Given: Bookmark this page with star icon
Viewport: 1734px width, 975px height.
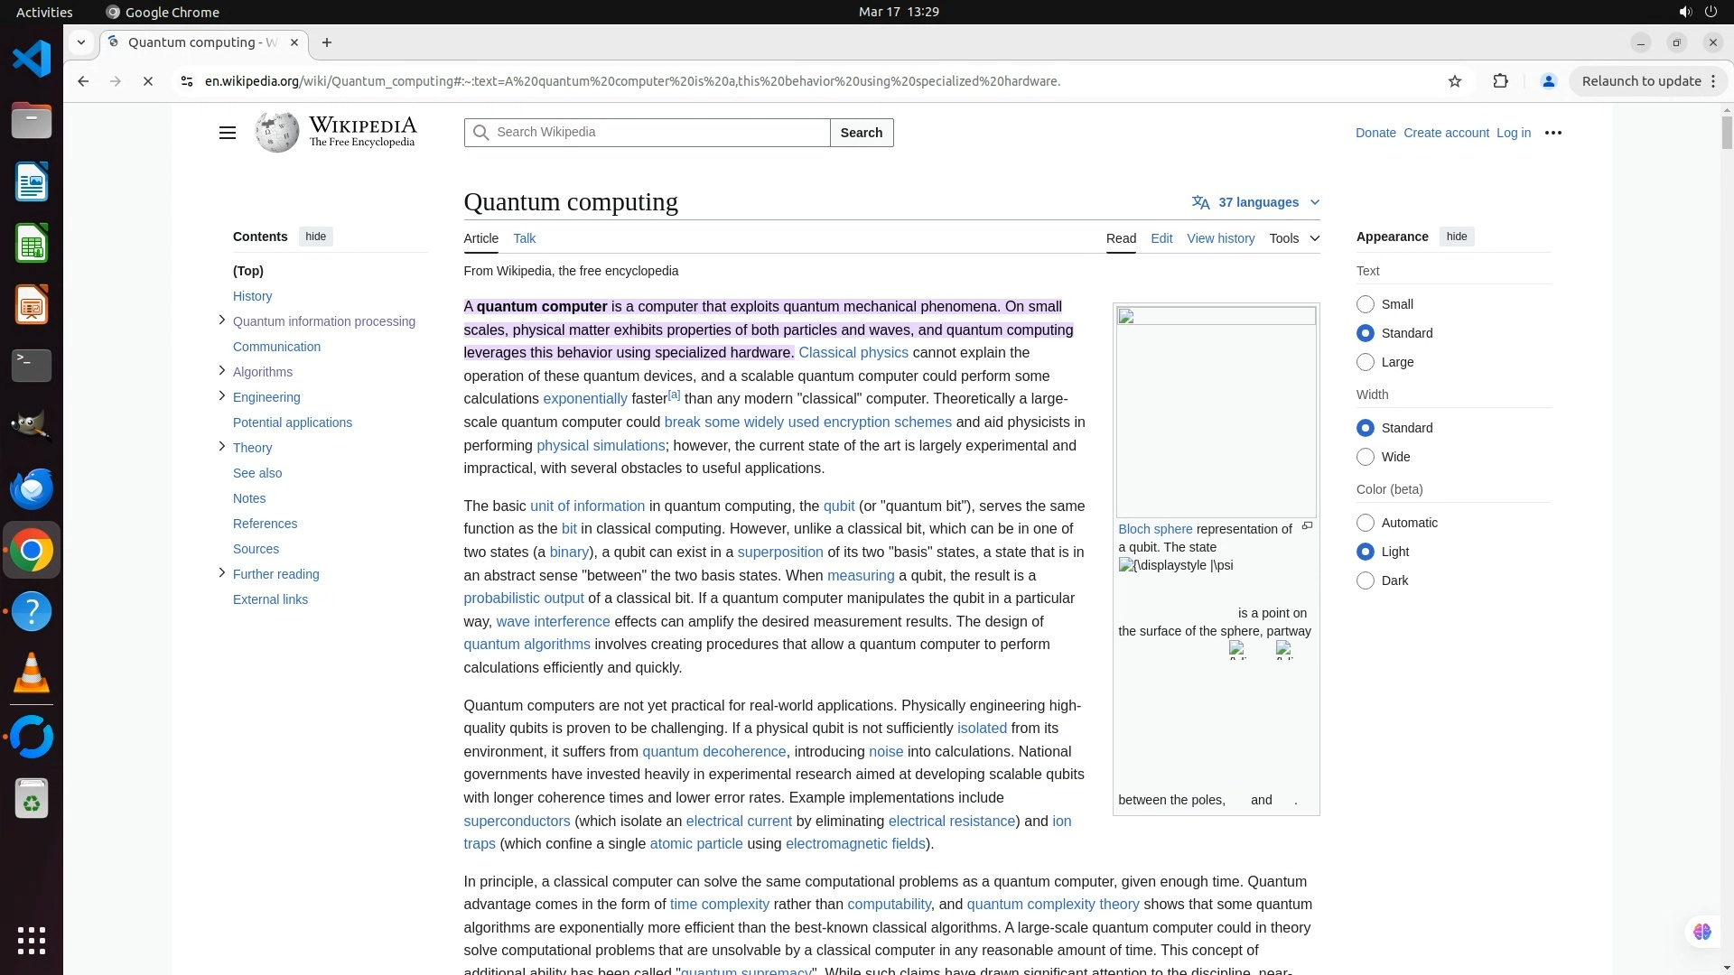Looking at the screenshot, I should (x=1454, y=81).
